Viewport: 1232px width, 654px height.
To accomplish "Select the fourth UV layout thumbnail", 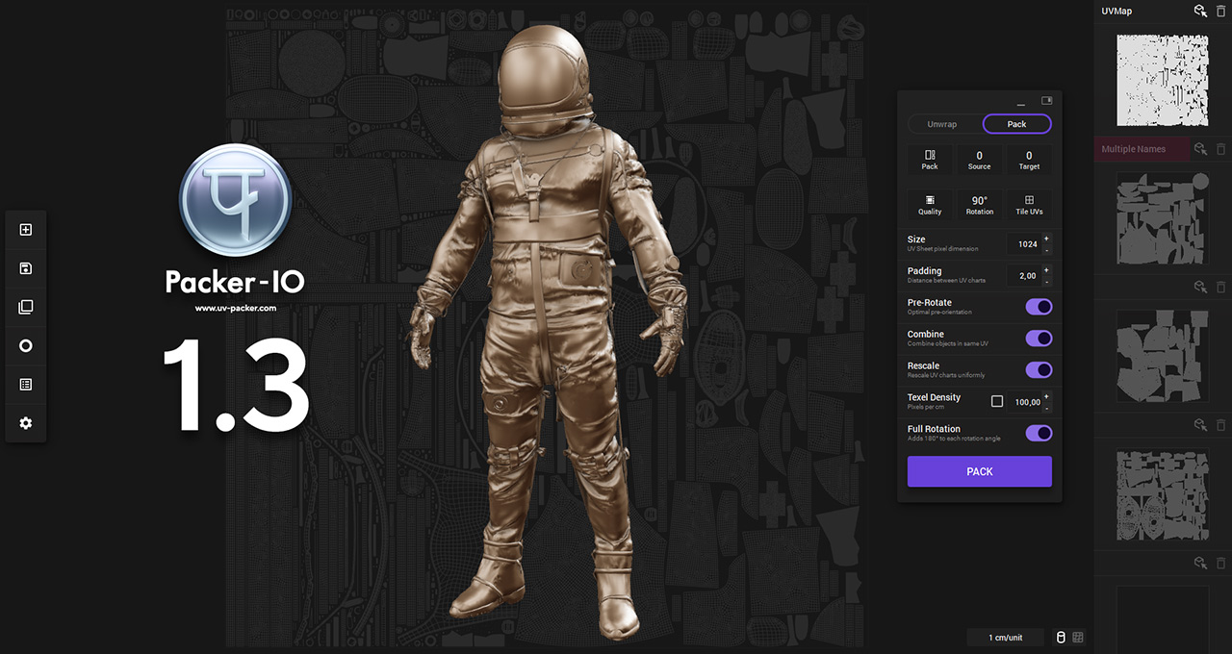I will click(x=1162, y=494).
